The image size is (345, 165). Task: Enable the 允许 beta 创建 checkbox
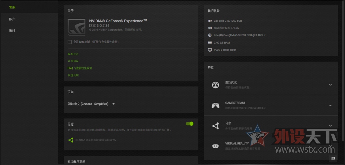tap(70, 42)
